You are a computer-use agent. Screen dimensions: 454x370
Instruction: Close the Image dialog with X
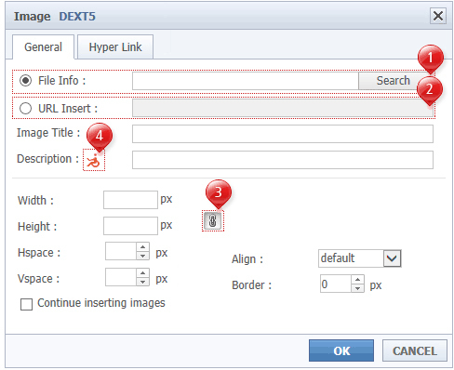click(x=438, y=16)
